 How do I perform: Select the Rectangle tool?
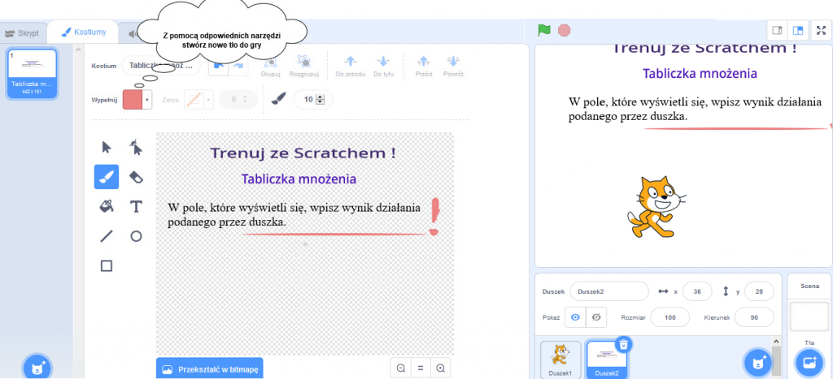click(x=107, y=265)
